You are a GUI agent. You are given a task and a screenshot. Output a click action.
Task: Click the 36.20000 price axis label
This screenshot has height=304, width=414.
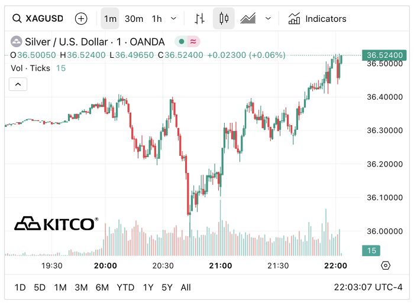pos(384,164)
